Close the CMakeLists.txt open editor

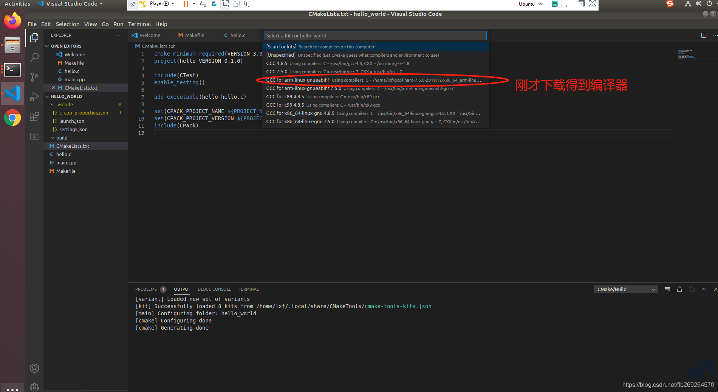point(53,88)
